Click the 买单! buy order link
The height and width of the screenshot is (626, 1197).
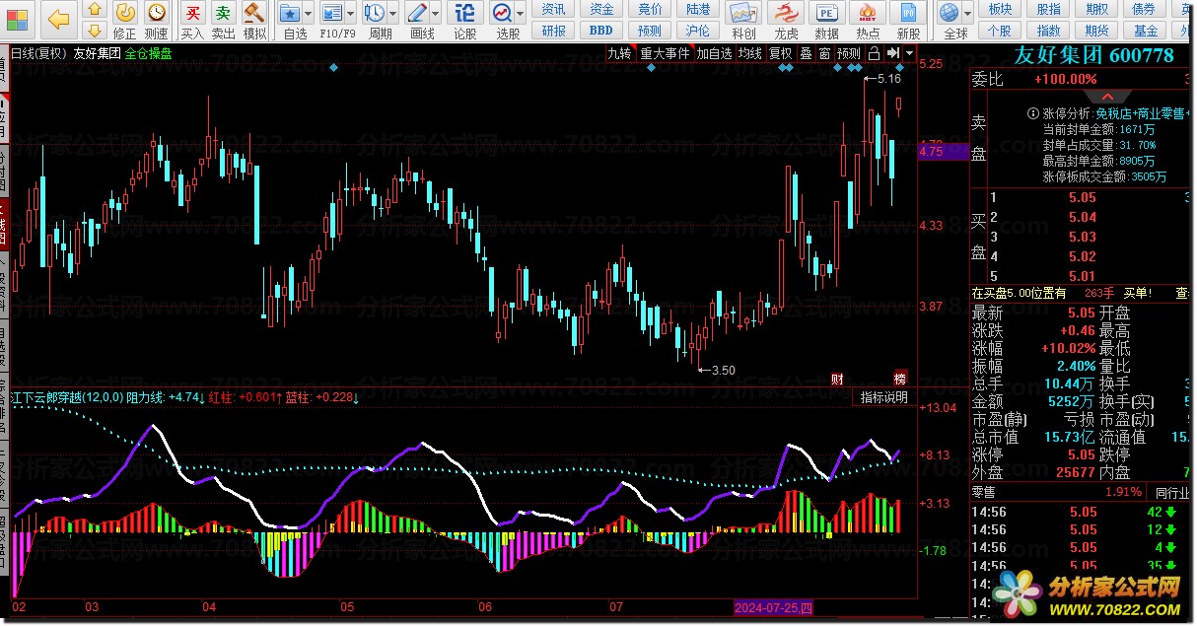pos(1139,293)
